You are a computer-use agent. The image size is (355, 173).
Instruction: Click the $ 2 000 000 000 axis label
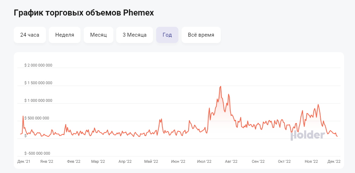point(38,65)
